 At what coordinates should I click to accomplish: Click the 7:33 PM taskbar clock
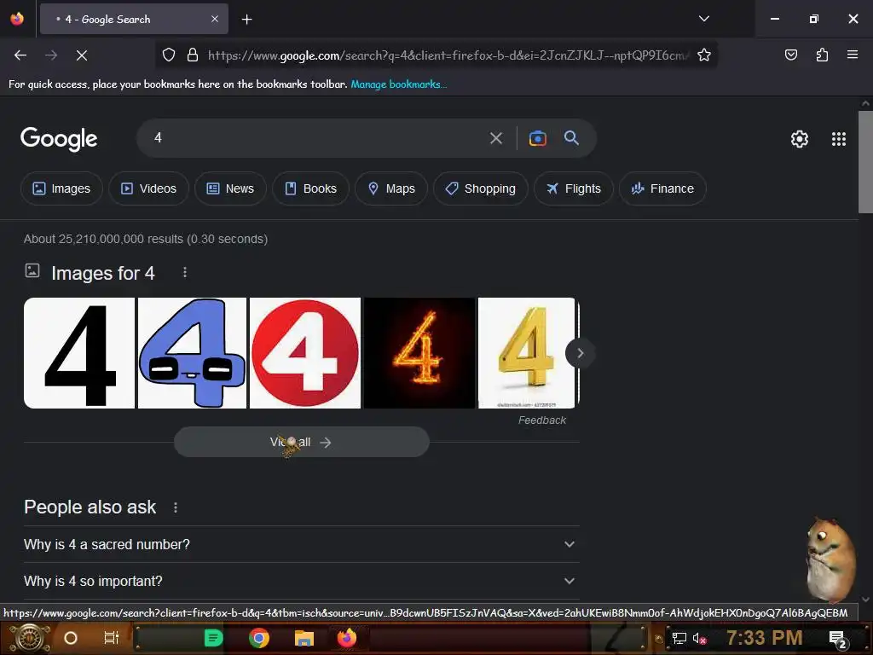[765, 638]
